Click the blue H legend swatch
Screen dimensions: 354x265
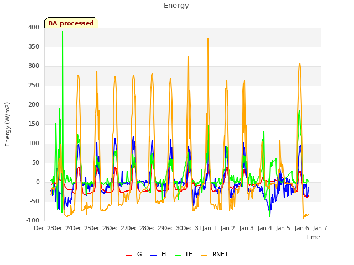154,255
